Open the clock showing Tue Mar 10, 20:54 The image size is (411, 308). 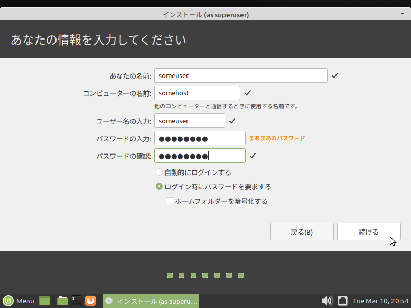[380, 301]
